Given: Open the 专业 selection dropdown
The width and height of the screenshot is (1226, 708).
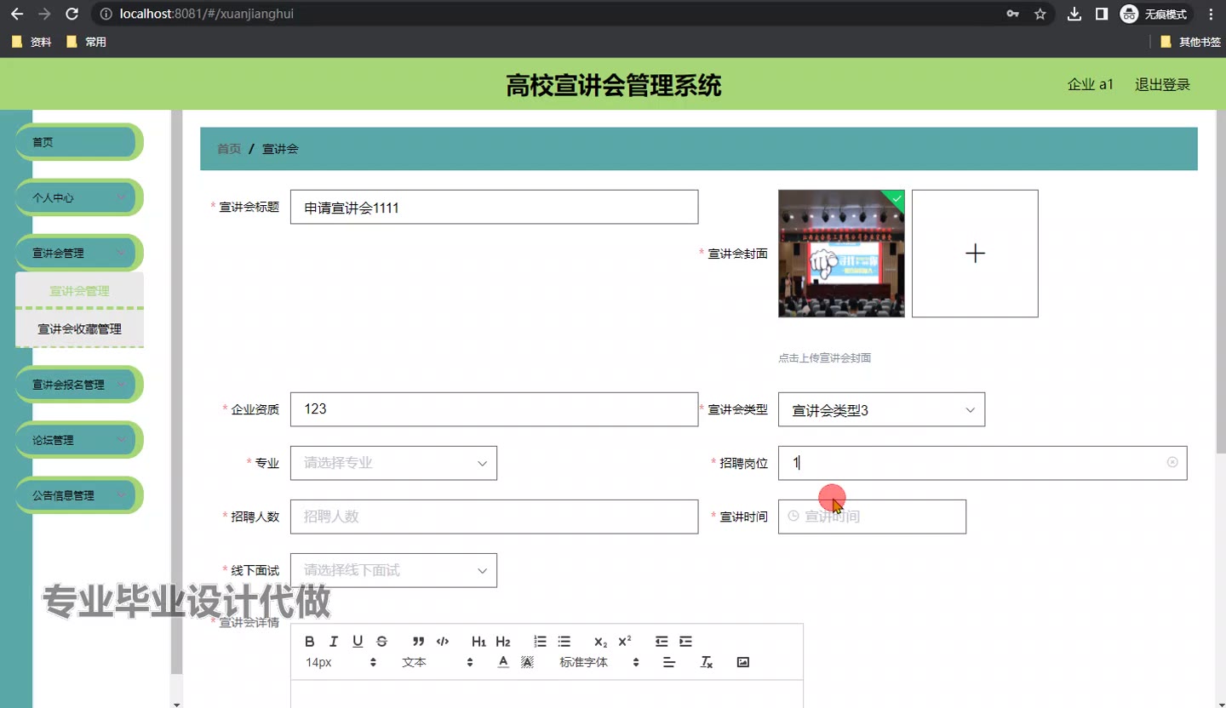Looking at the screenshot, I should click(393, 463).
